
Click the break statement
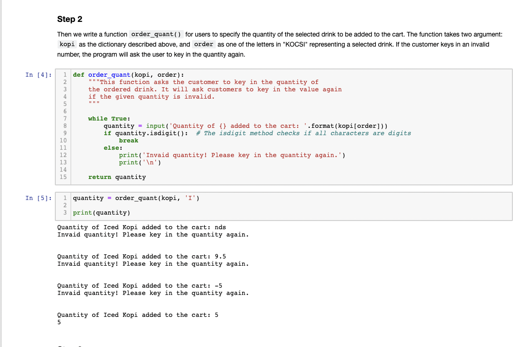point(128,140)
